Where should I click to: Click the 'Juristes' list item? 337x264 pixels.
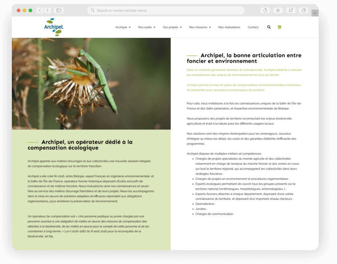201,209
